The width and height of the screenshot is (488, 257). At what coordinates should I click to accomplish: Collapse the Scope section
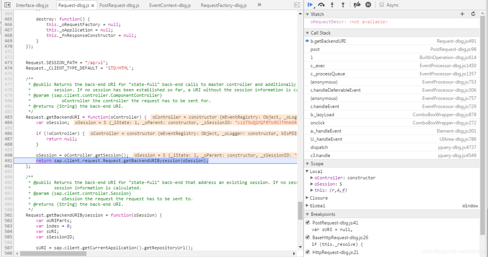coord(308,164)
